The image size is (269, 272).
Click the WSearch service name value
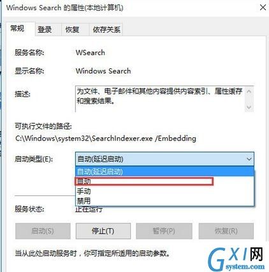tap(91, 52)
